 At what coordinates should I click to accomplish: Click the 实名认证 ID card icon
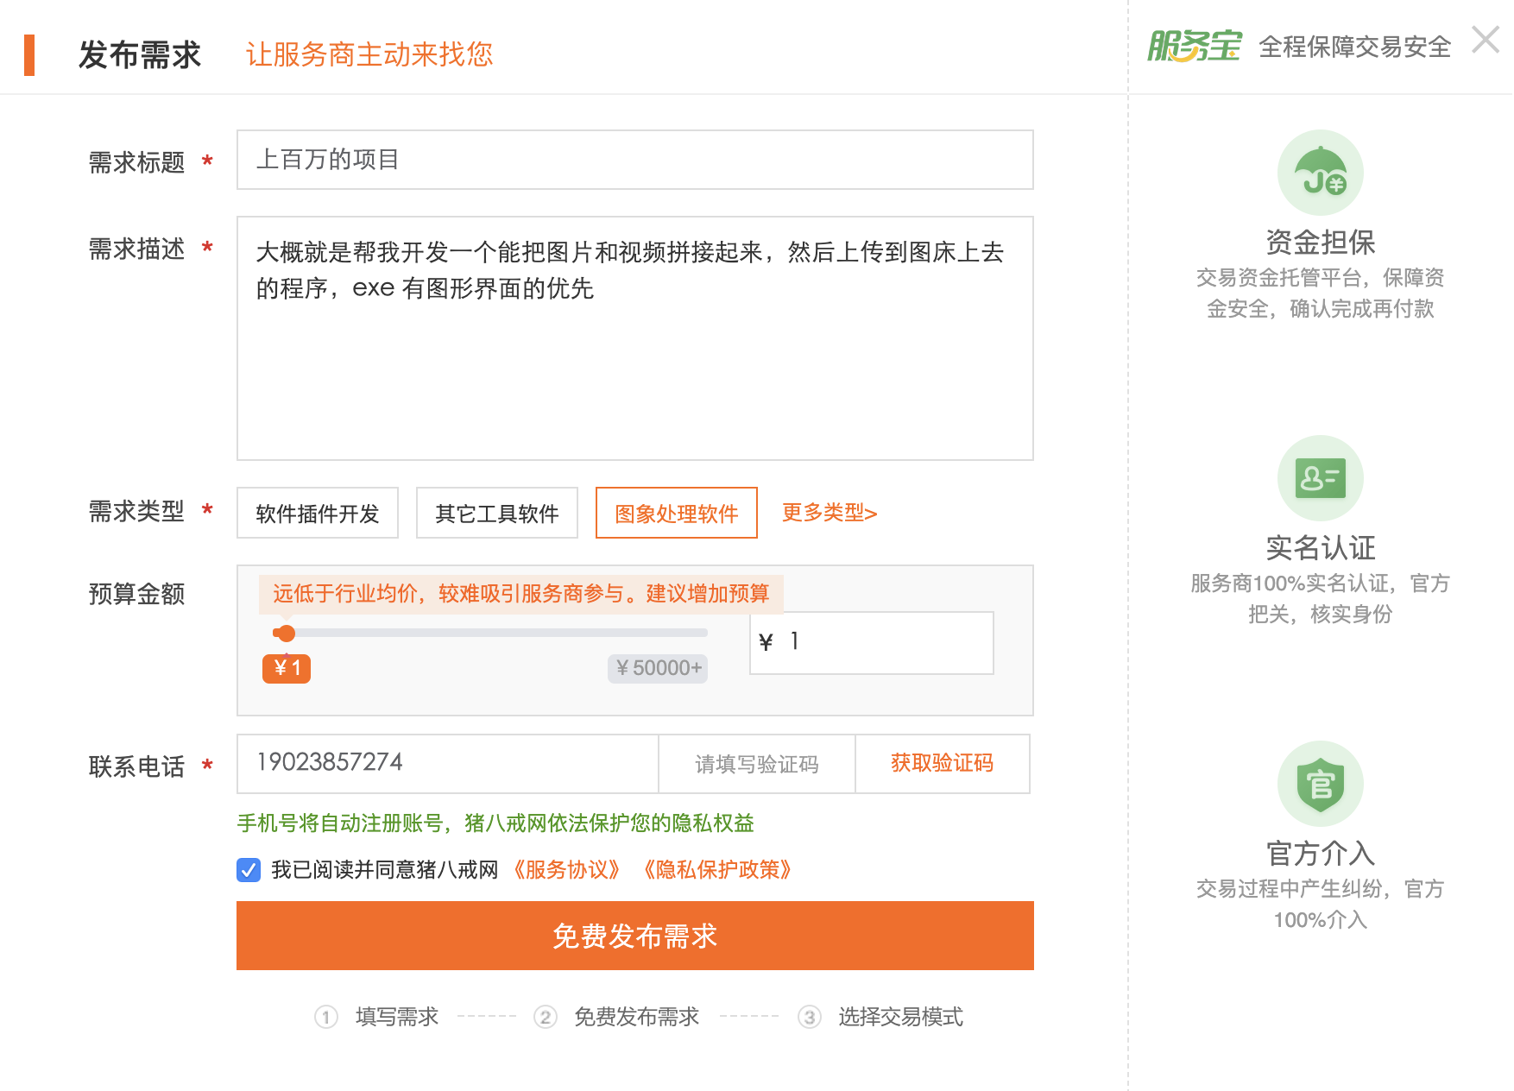tap(1320, 478)
